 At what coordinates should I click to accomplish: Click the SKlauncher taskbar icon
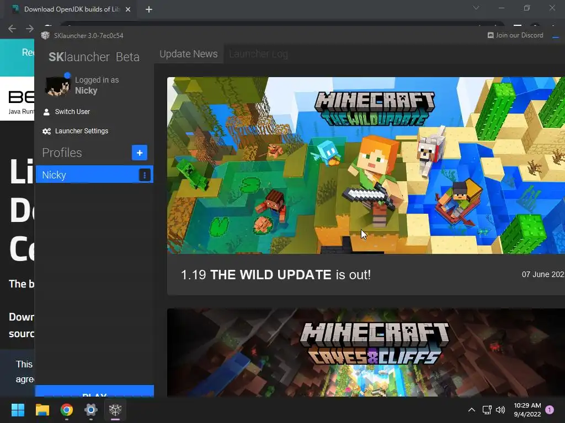point(115,410)
